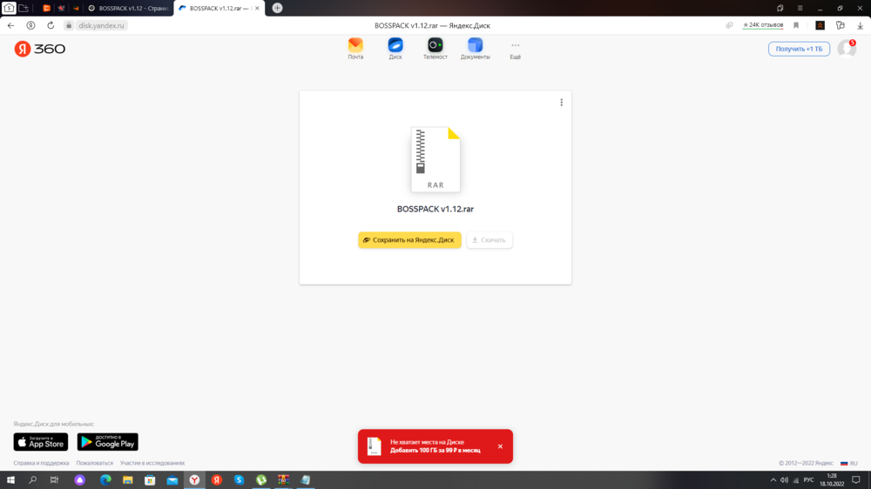Screen dimensions: 871x489
Task: Click the Yandex home button in toolbar
Action: coord(30,25)
